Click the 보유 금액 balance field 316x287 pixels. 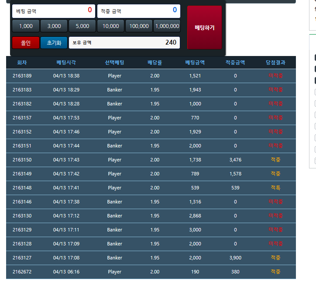[124, 43]
